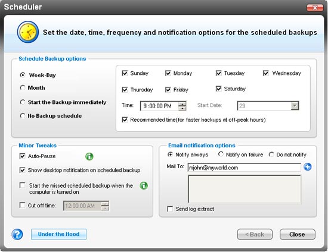Uncheck the Recommended time checkbox

tap(125, 120)
